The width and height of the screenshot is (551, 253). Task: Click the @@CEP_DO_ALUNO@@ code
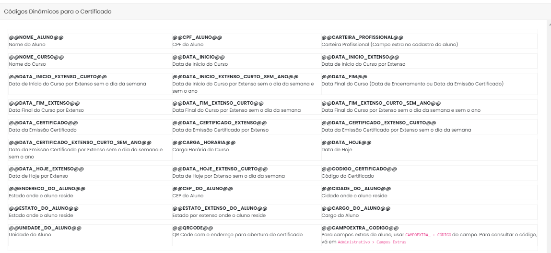(202, 189)
